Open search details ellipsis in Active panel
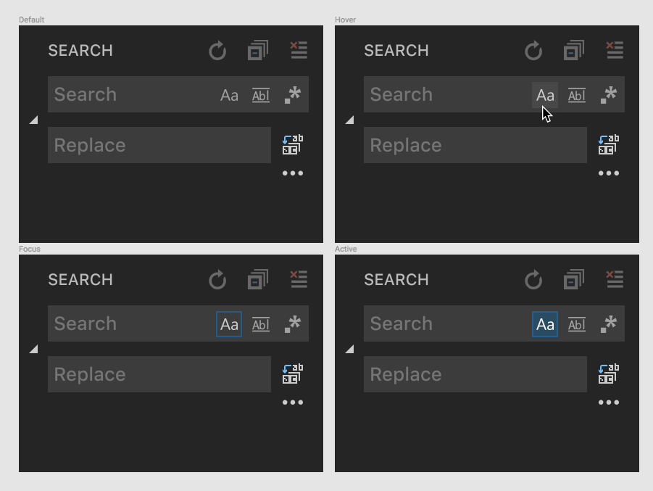The width and height of the screenshot is (653, 491). (x=609, y=403)
